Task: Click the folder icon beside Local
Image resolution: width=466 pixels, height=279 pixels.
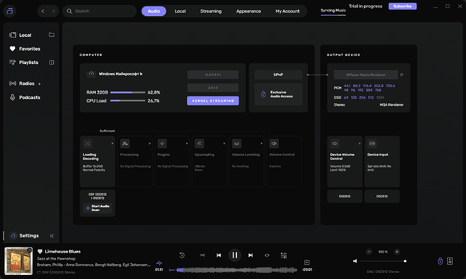Action: 51,35
